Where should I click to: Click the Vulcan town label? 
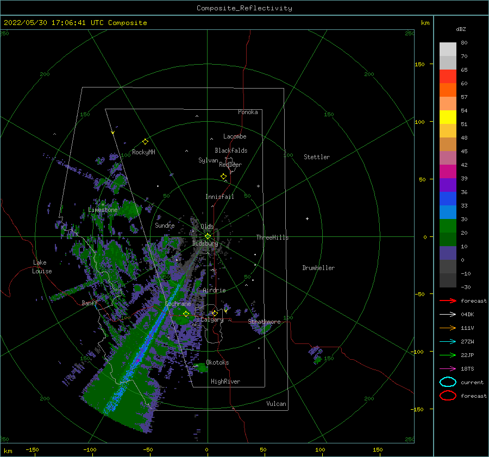point(276,404)
